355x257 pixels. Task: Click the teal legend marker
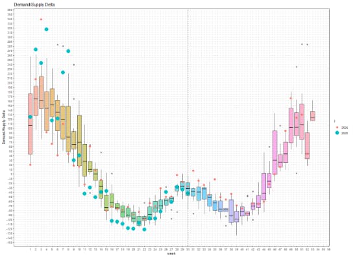click(337, 133)
